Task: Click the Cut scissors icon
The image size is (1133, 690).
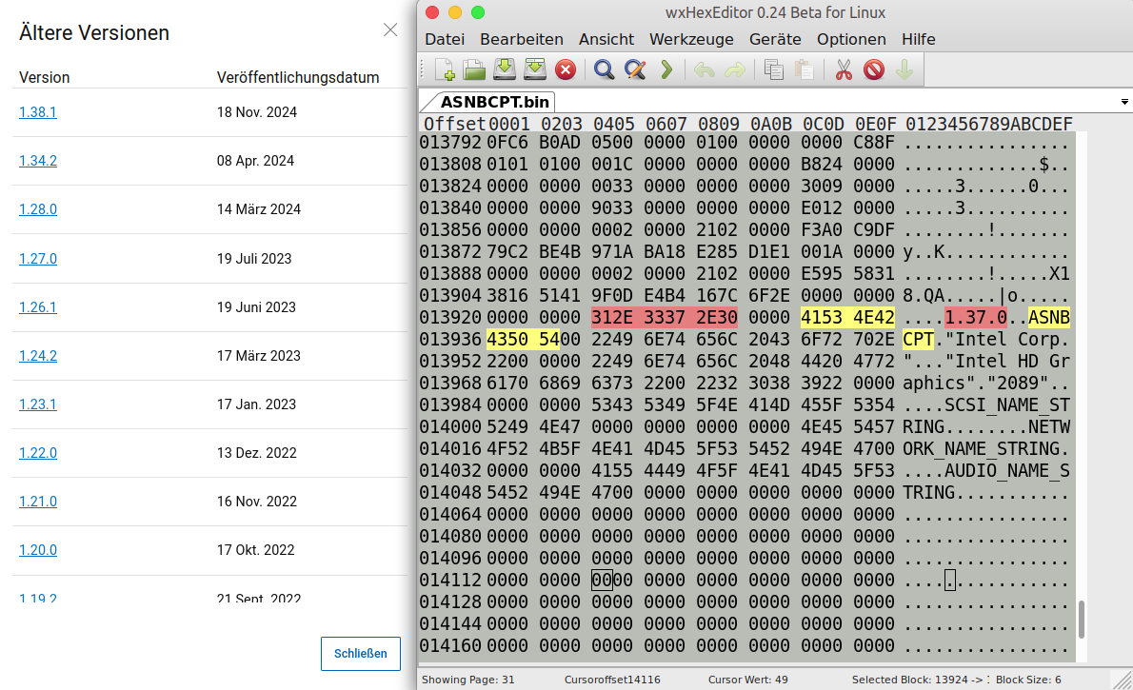Action: click(x=844, y=69)
